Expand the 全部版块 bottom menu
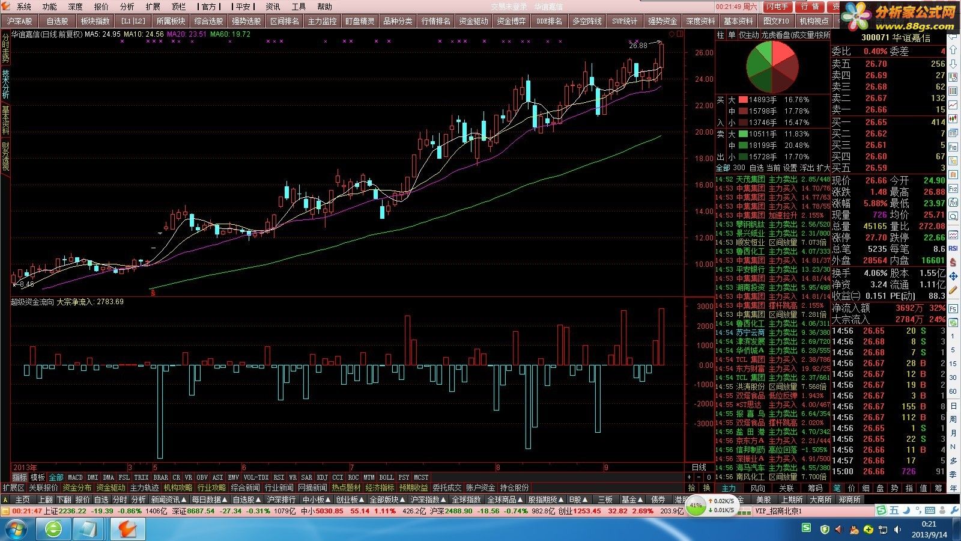Viewport: 961px width, 541px height. pos(387,500)
